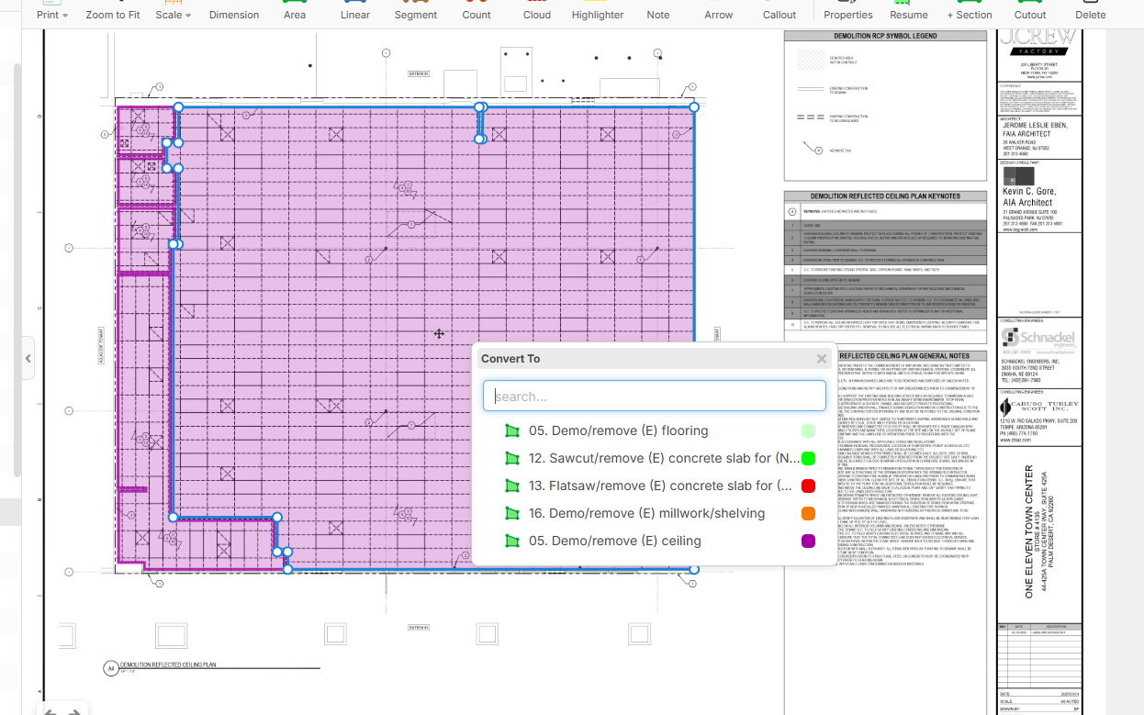Click the search field in Convert To

[x=654, y=397]
